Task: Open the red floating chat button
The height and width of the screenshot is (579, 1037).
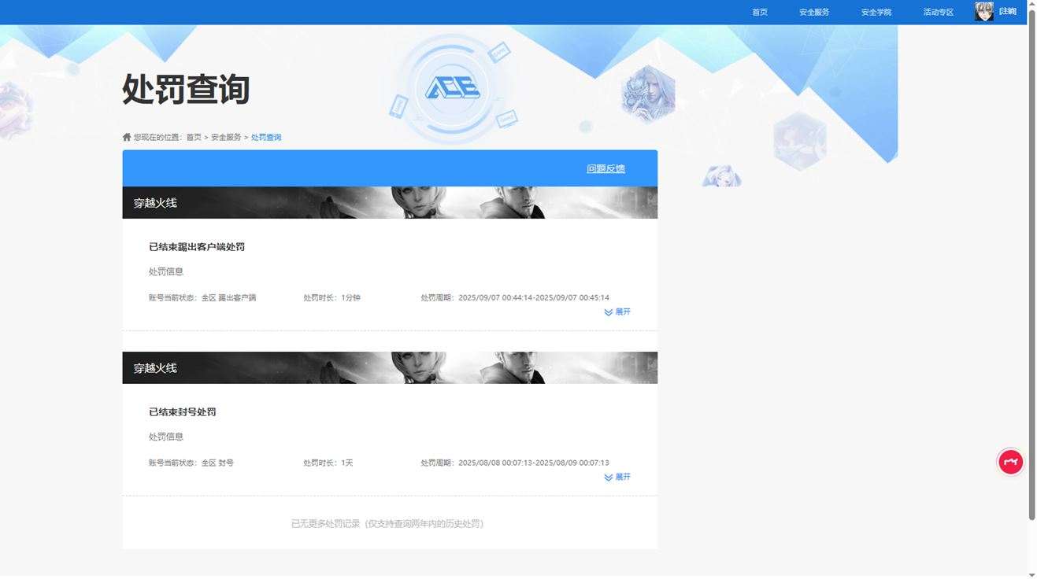Action: (x=1010, y=462)
